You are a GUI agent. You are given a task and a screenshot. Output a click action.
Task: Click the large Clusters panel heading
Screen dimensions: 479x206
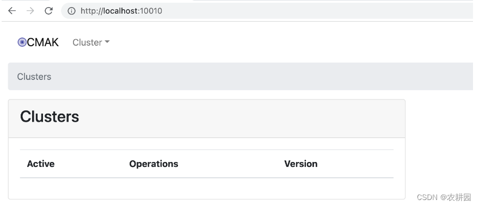point(50,116)
